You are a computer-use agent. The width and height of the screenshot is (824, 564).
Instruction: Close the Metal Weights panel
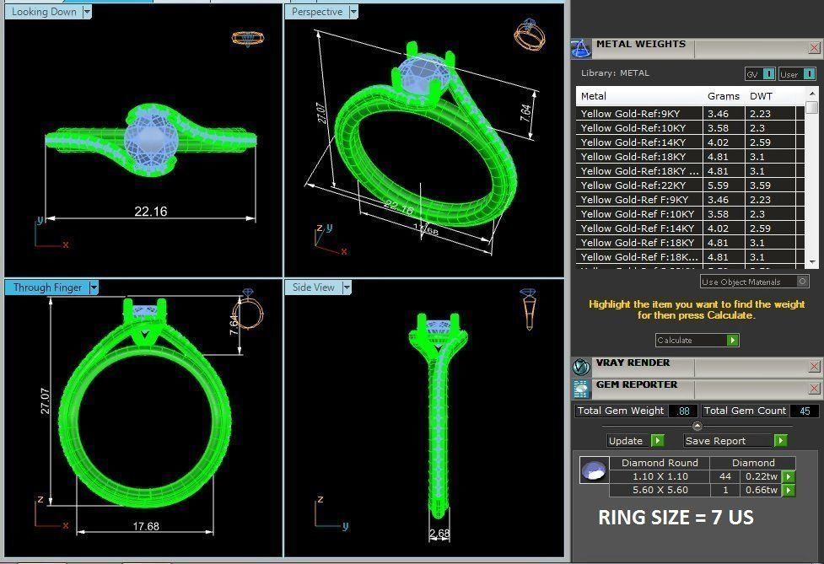click(x=814, y=48)
